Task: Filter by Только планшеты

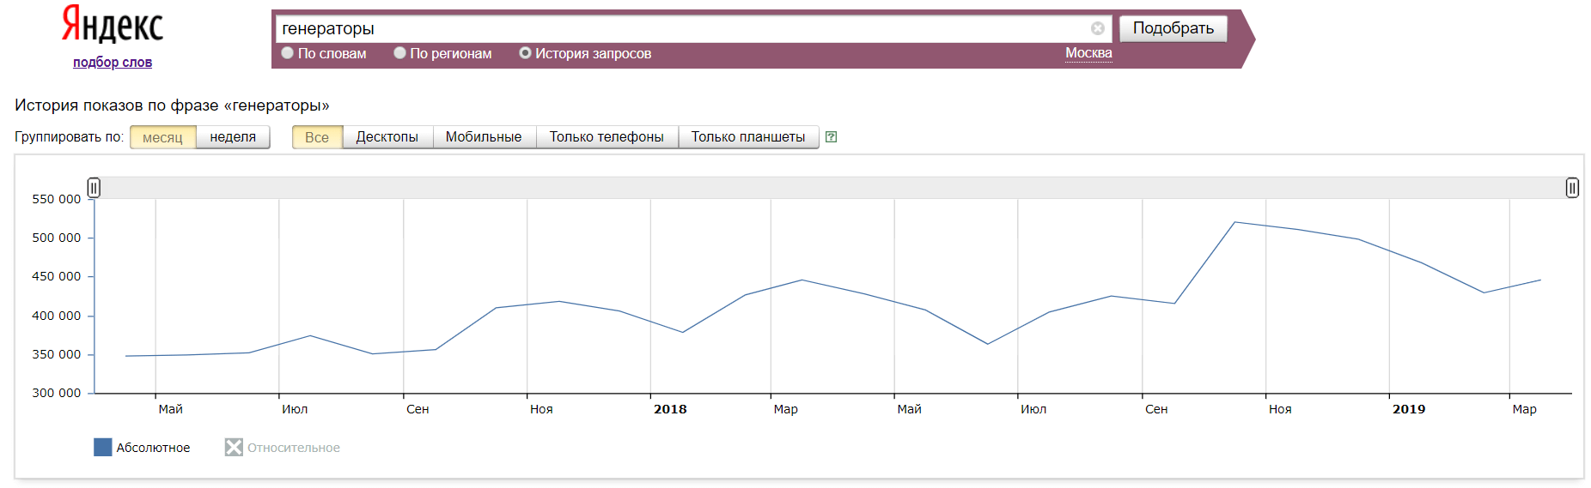Action: (x=747, y=137)
